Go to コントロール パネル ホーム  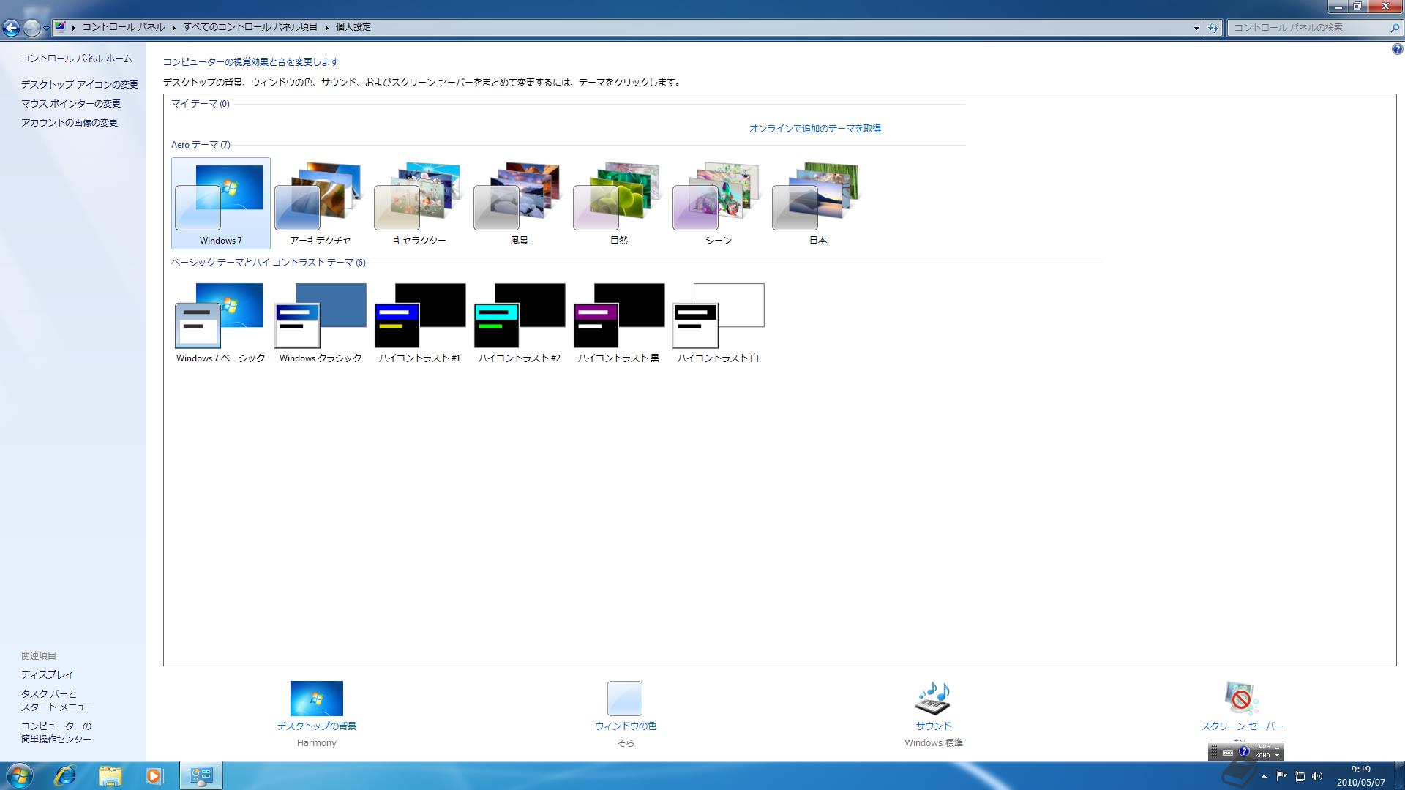(x=76, y=59)
